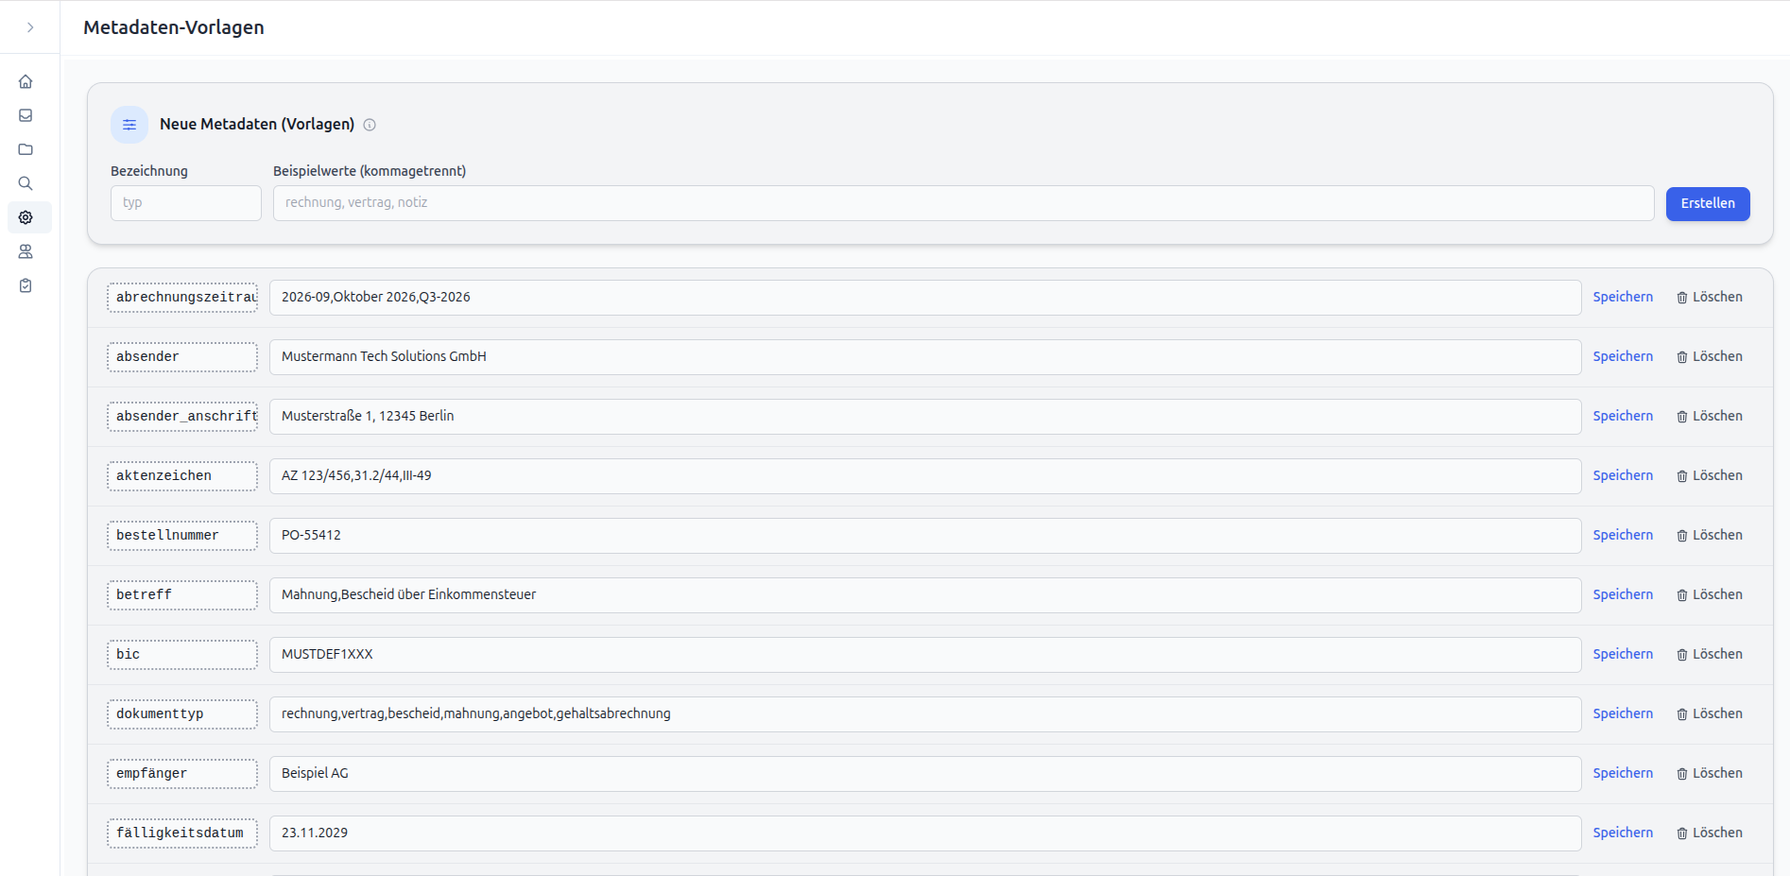Click the Erstellen button

tap(1707, 203)
